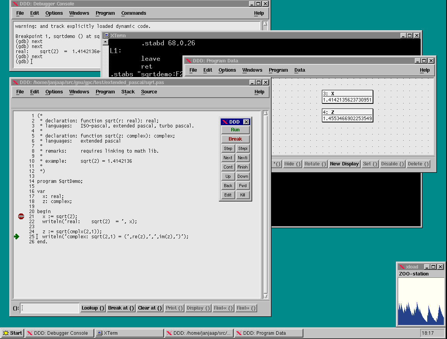447x339 pixels.
Task: Select the Z display box in data window
Action: [347, 115]
